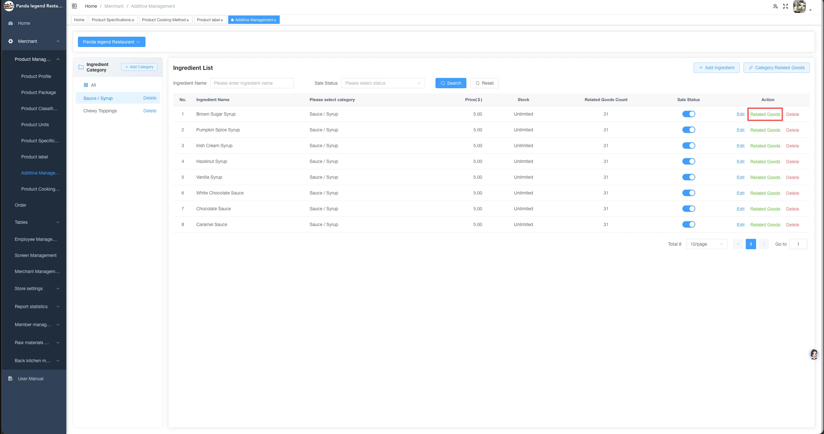Close the Product label tab
Viewport: 824px width, 434px height.
[222, 20]
